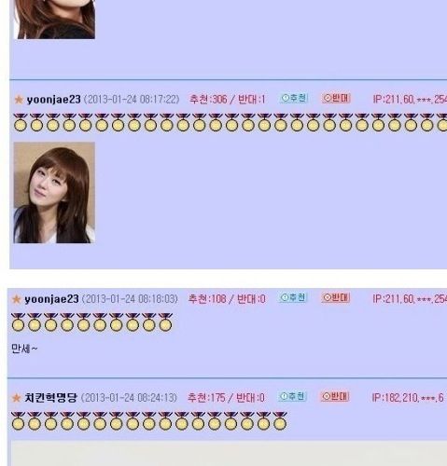Image resolution: width=447 pixels, height=466 pixels.
Task: Click first medal in 만세~ comment
Action: pos(18,322)
